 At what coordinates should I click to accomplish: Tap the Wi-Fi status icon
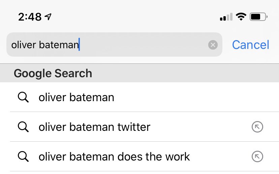coord(241,17)
